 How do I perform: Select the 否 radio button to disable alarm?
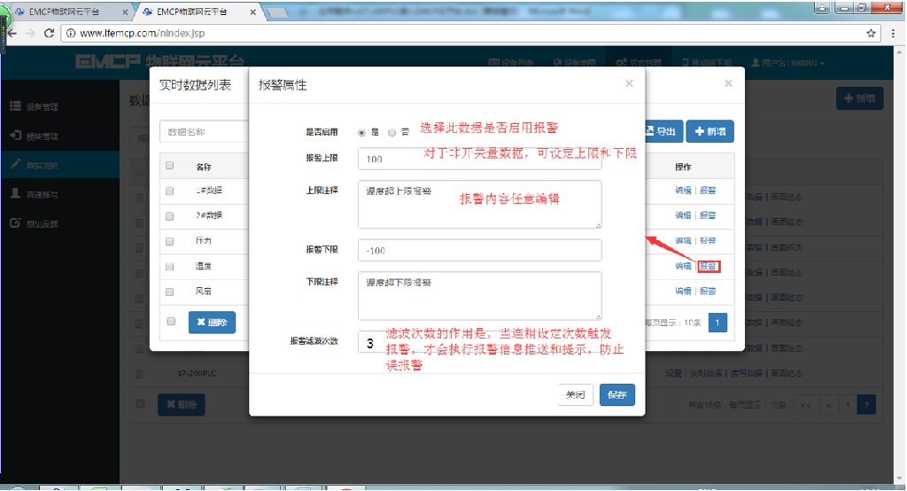point(392,132)
